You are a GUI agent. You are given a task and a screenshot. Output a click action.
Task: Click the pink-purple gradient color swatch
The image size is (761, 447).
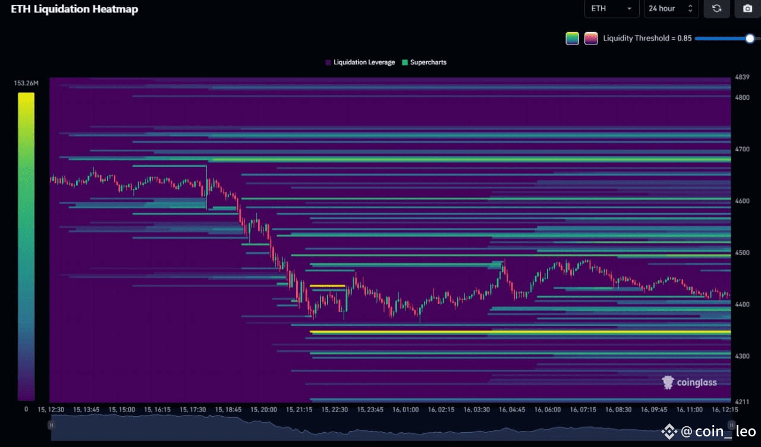[x=590, y=38]
